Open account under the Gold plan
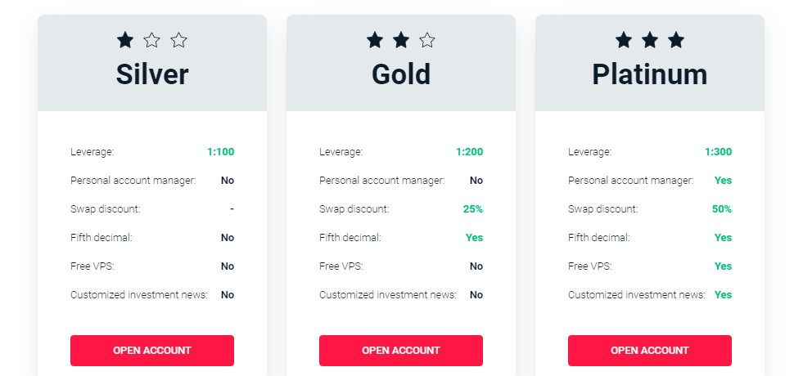794x376 pixels. 401,350
